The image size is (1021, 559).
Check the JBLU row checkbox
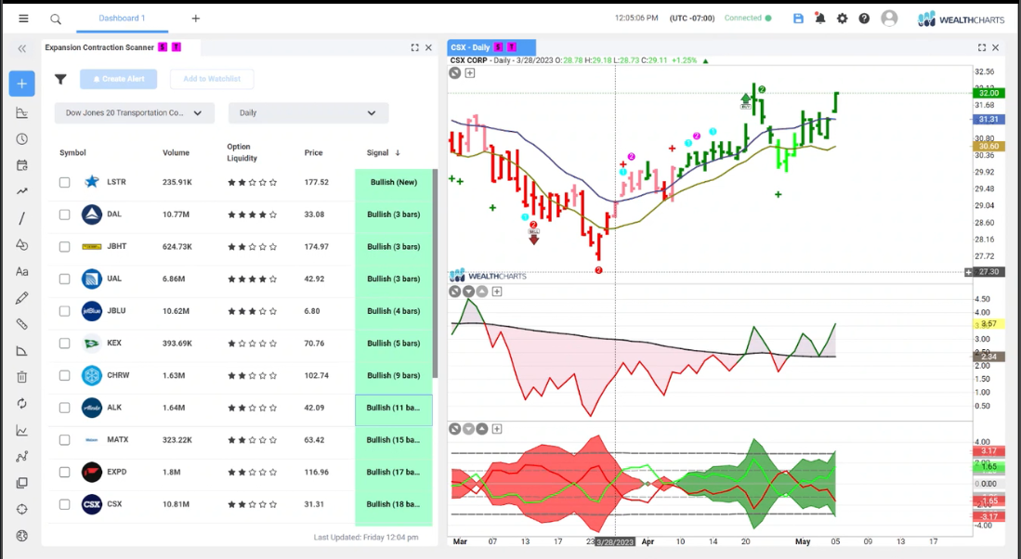tap(64, 311)
